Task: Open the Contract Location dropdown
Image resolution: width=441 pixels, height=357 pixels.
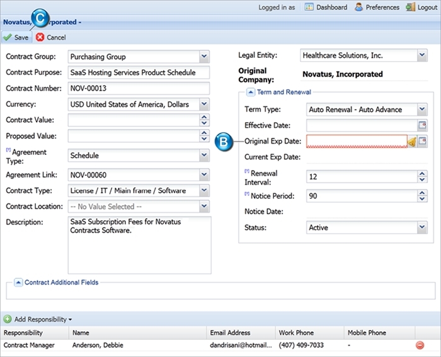Action: coord(204,207)
